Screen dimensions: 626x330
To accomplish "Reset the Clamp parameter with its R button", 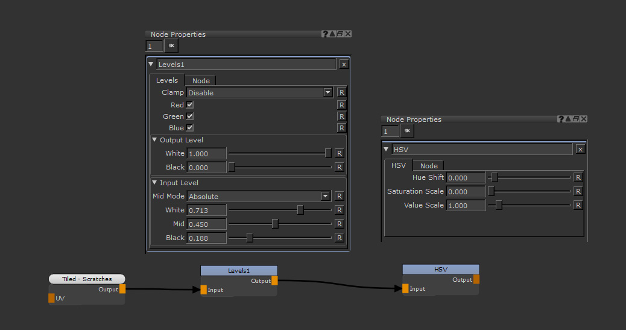I will pos(341,93).
